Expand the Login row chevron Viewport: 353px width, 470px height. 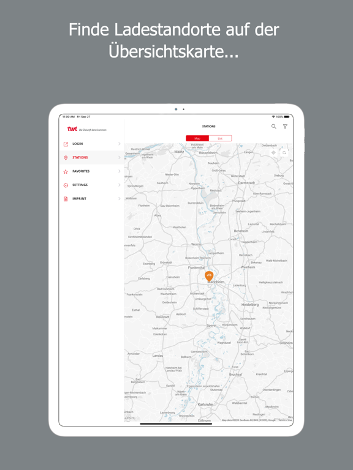click(x=119, y=144)
